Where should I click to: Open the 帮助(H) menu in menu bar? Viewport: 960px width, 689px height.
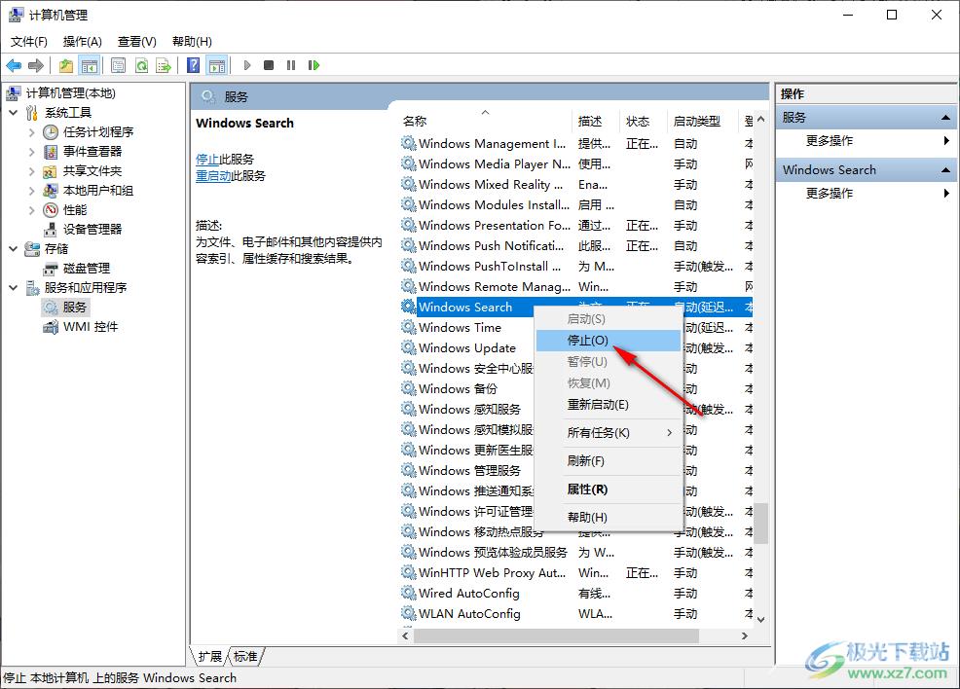pyautogui.click(x=192, y=42)
